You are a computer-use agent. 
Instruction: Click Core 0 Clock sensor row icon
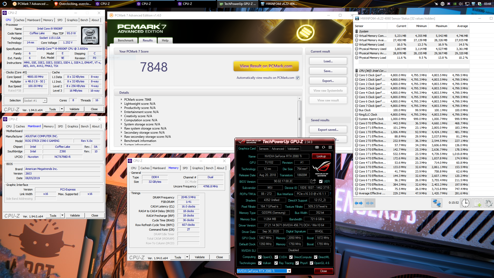coord(357,75)
